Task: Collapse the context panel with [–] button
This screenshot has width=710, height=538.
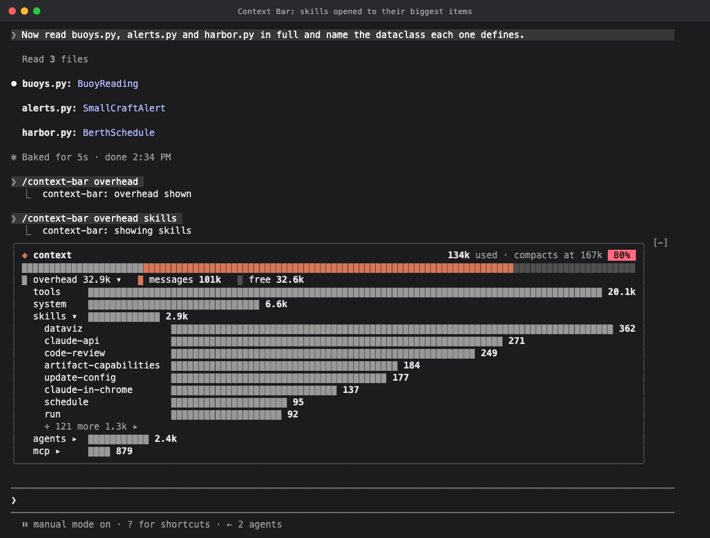Action: click(x=660, y=243)
